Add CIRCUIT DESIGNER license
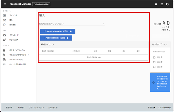Image resolution: width=174 pixels, height=112 pixels. point(58,32)
